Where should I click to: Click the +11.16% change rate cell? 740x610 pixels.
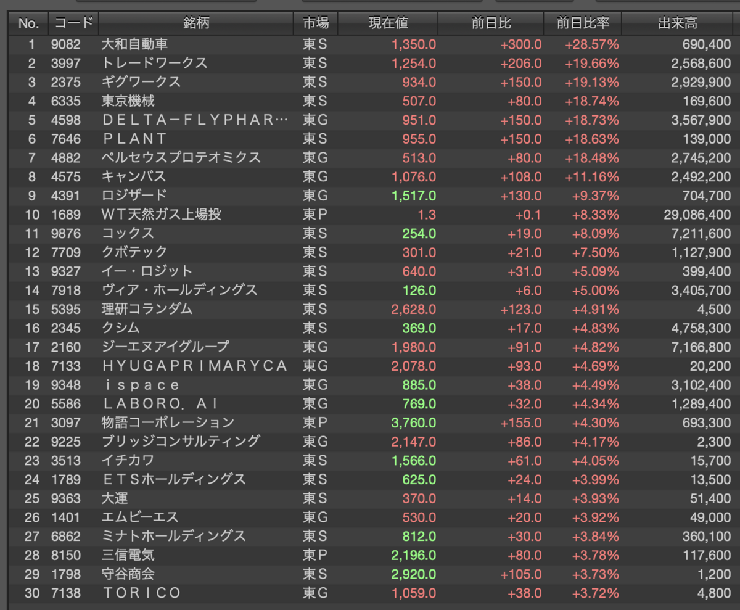(592, 176)
